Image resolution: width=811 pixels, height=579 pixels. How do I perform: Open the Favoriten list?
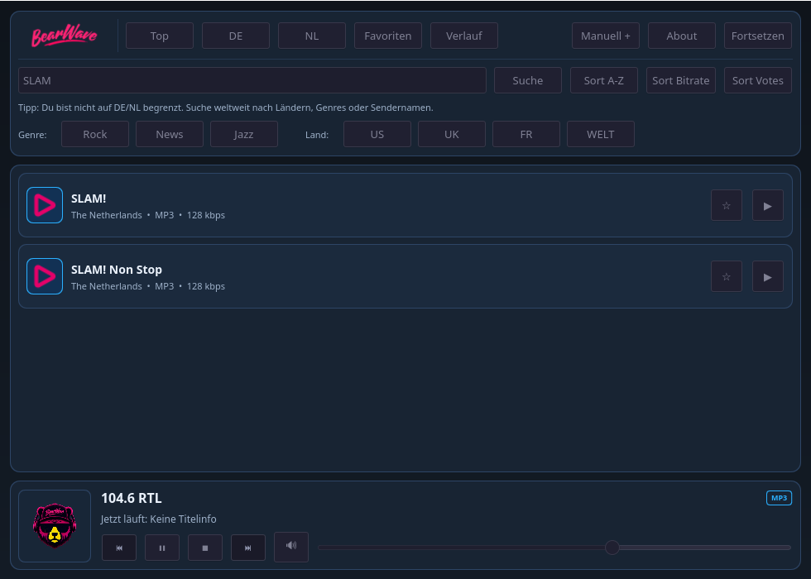click(387, 36)
